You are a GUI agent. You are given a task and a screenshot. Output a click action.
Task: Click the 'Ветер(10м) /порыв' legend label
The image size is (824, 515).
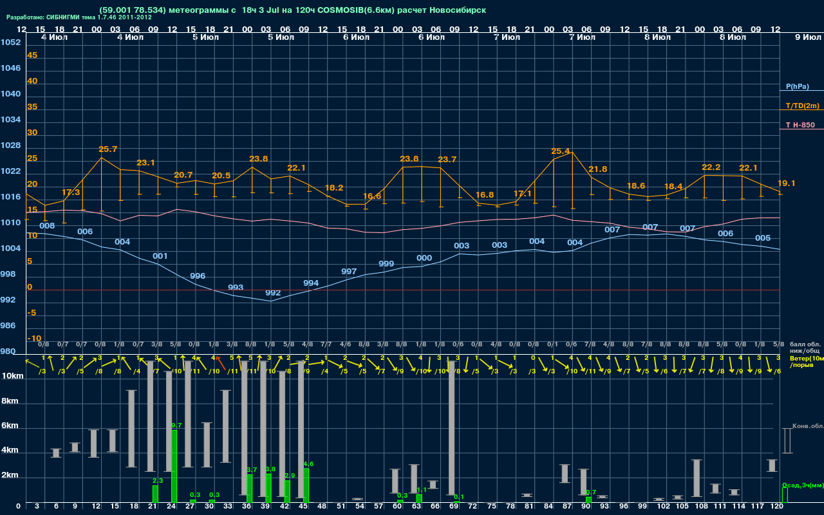[807, 362]
